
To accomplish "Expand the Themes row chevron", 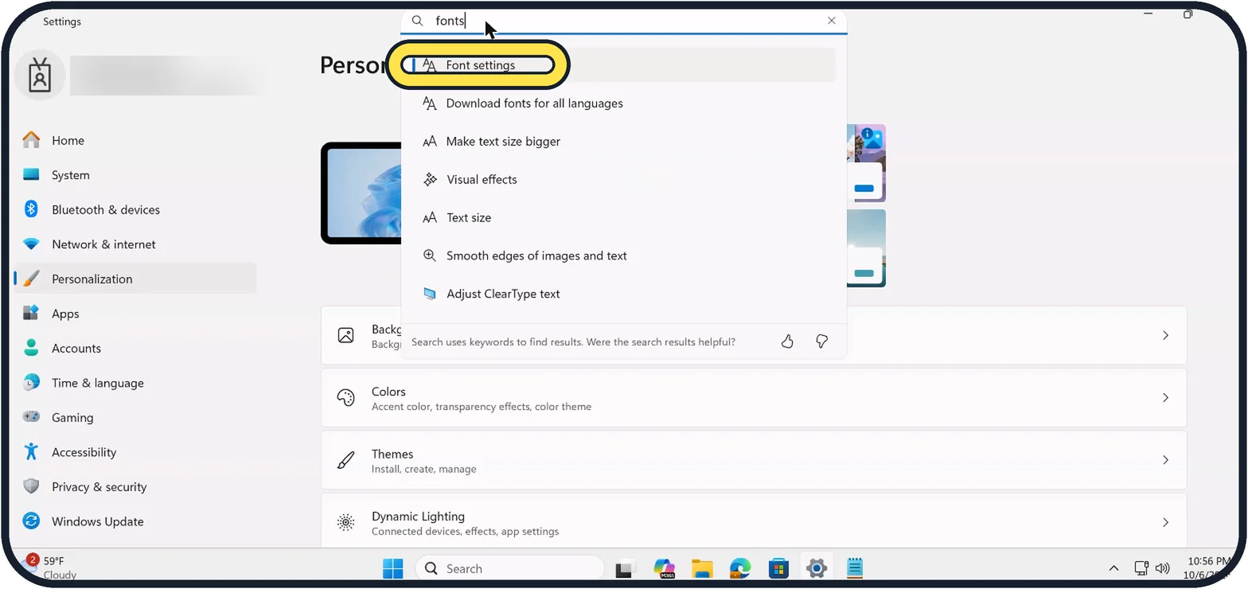I will click(x=1165, y=459).
